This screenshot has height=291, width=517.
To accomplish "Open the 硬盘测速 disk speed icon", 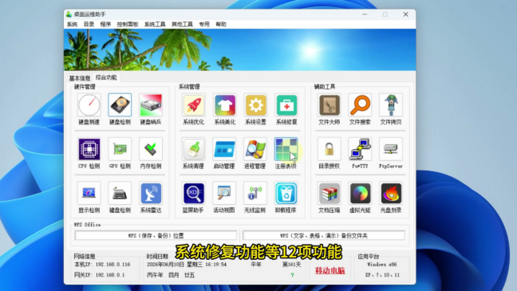I will point(89,105).
